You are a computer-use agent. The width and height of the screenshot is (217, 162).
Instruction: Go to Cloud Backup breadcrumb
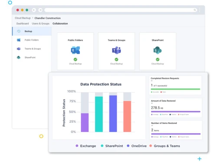(x=23, y=18)
